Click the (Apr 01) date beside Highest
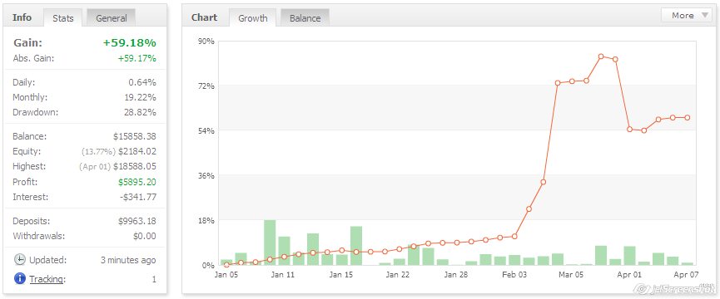Viewport: 720px width, 299px height. coord(94,167)
